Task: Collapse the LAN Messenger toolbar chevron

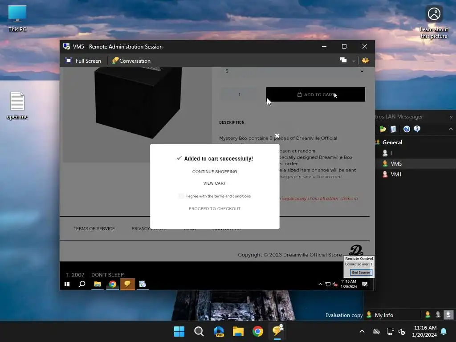Action: point(451,129)
